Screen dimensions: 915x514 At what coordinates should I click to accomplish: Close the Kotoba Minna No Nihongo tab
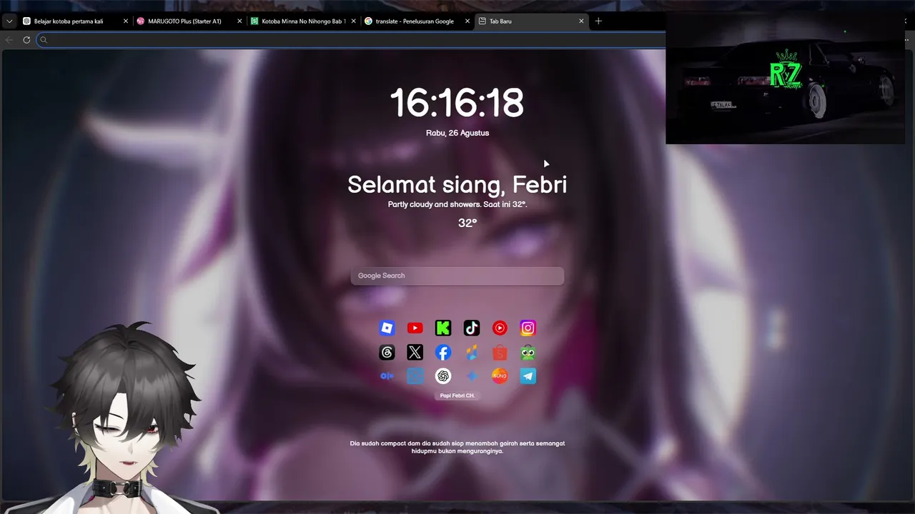(354, 21)
